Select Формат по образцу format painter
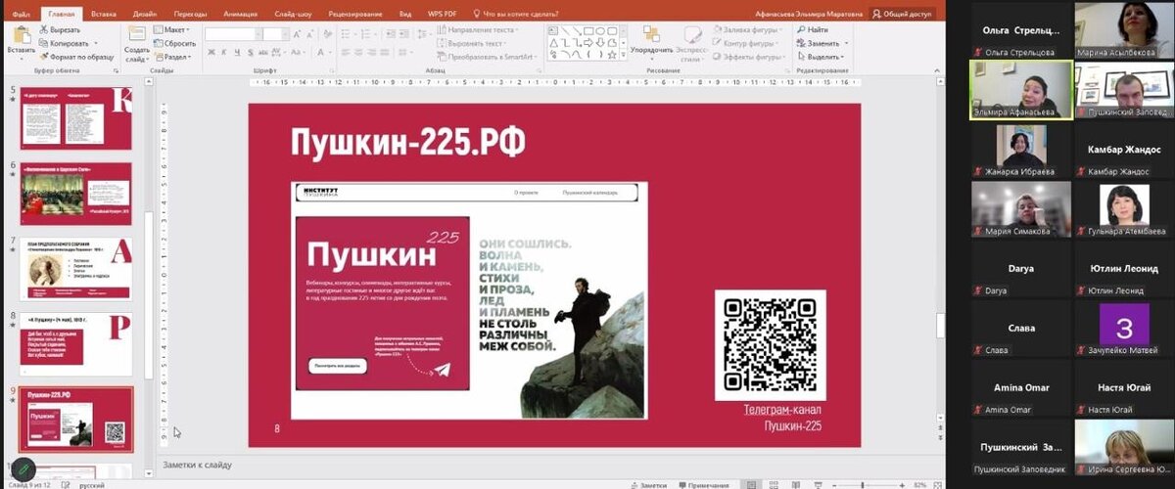 (x=76, y=58)
